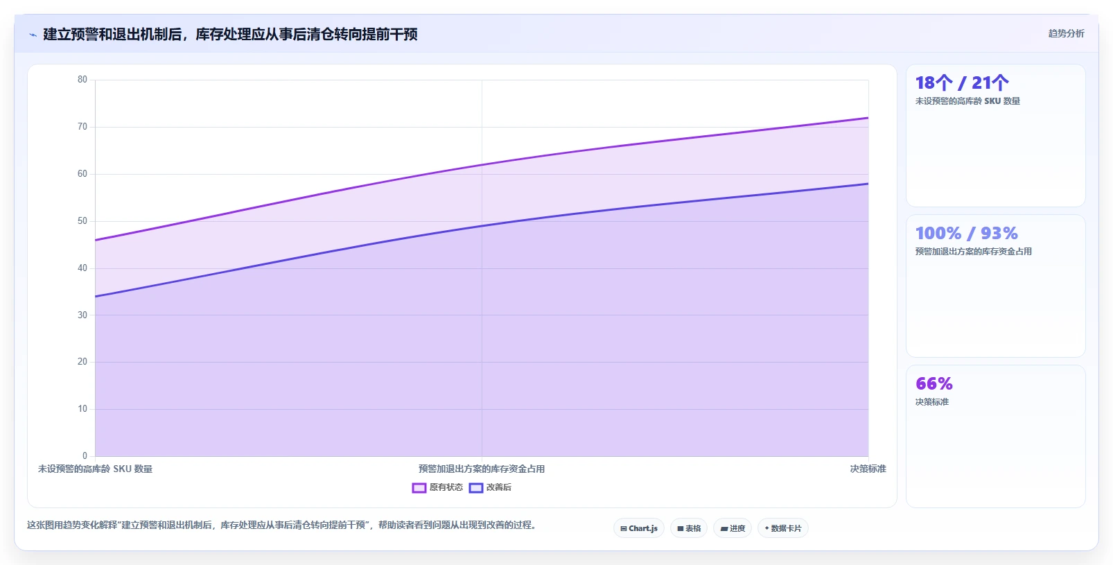Click the indigo 改善后 legend swatch
This screenshot has width=1113, height=565.
coord(476,488)
